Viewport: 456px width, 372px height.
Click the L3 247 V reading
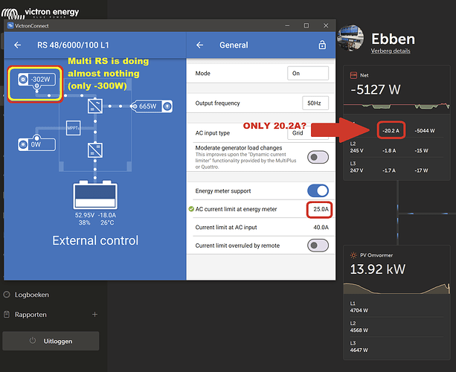click(356, 170)
